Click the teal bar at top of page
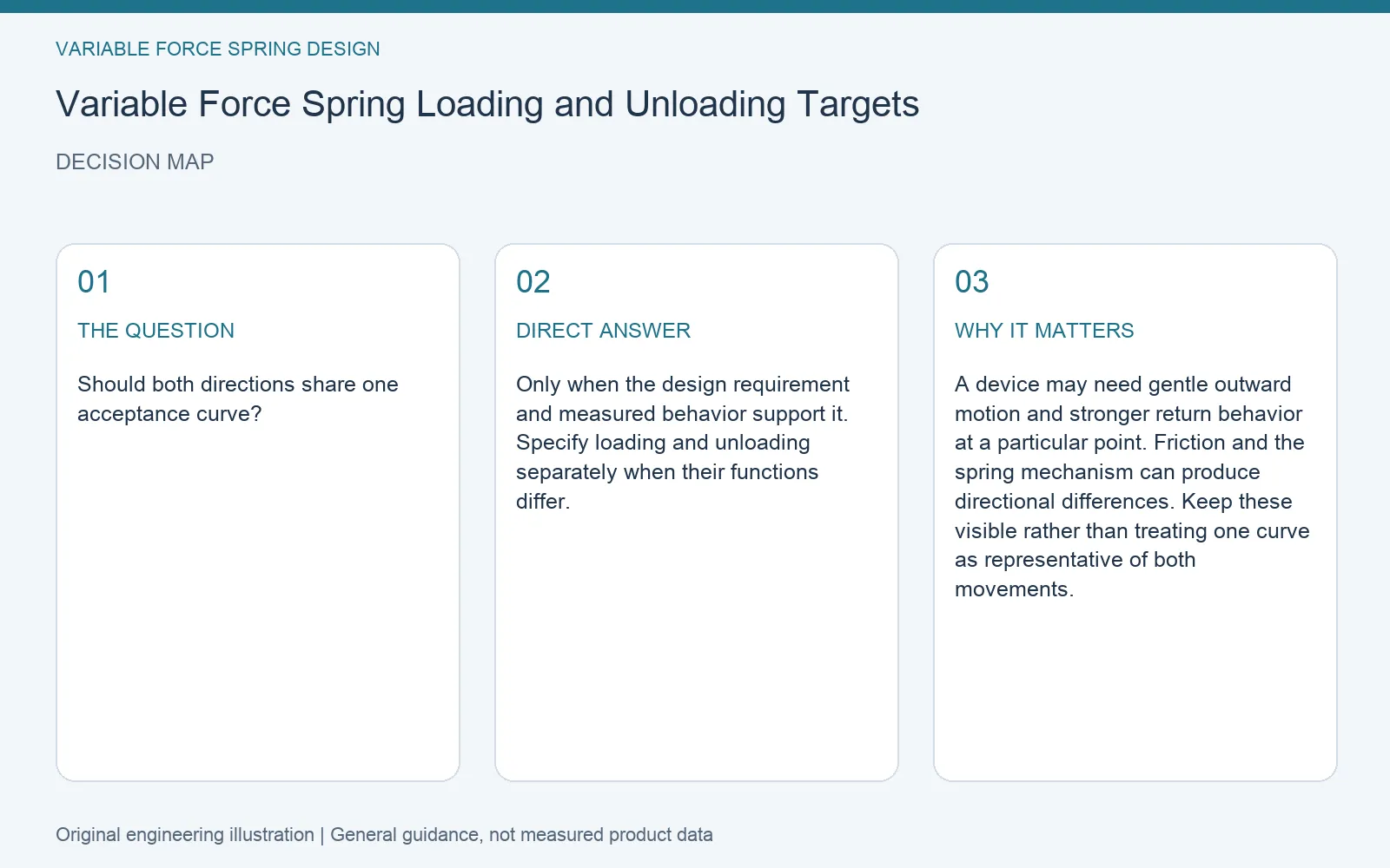Screen dimensions: 1390x868 (x=695, y=6)
